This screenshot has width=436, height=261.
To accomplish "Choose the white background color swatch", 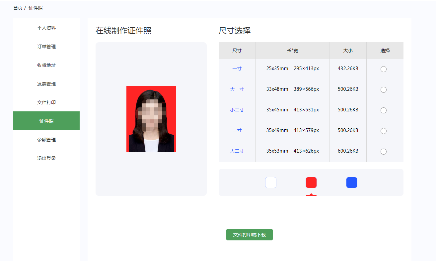I will point(271,183).
